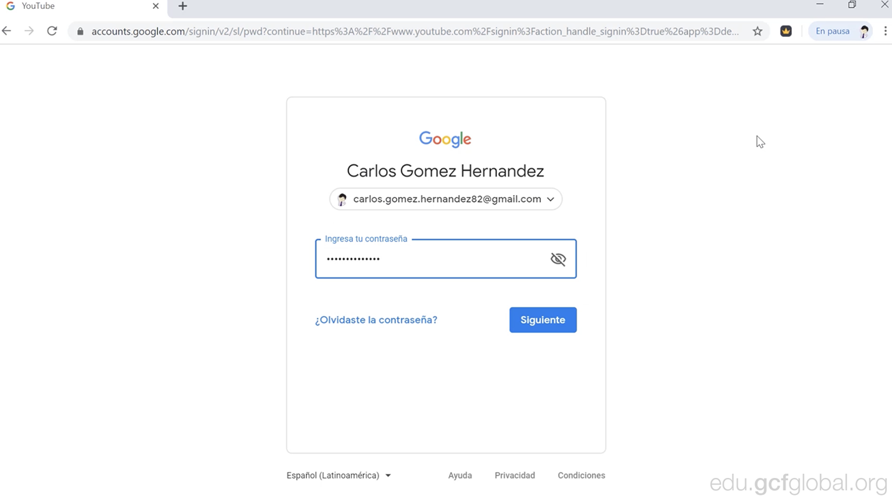
Task: Open the new tab plus button
Action: (x=183, y=6)
